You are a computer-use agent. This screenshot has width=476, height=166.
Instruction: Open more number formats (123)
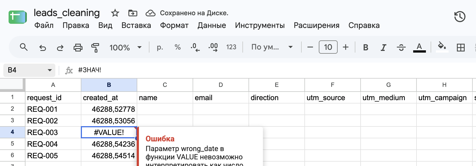(x=231, y=47)
